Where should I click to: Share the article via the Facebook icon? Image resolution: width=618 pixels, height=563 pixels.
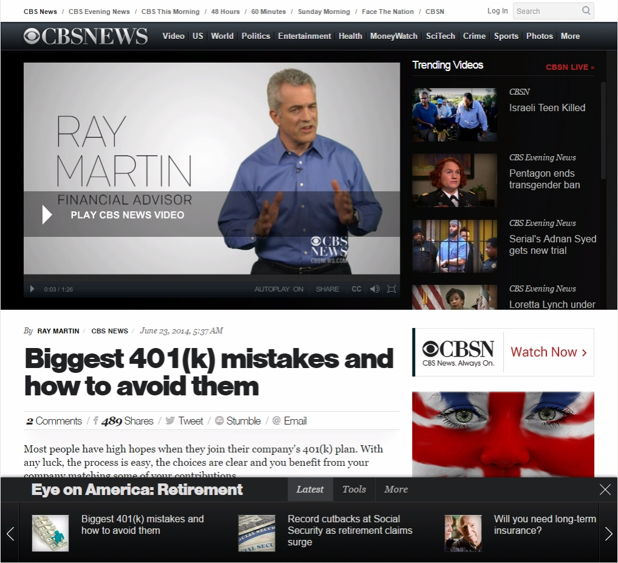96,421
